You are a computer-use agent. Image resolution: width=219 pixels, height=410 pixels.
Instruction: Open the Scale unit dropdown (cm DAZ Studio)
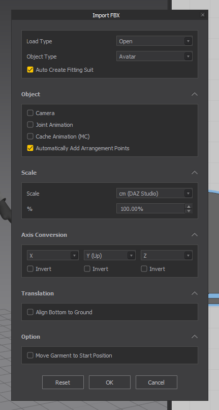(x=154, y=194)
